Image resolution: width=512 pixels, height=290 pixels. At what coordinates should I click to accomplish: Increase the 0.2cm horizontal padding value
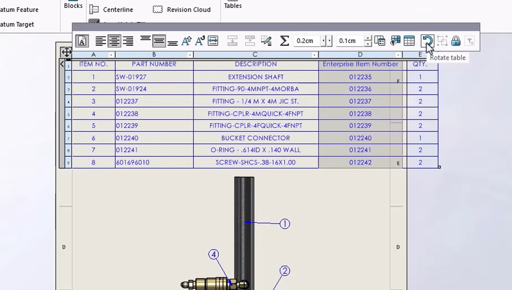click(330, 41)
